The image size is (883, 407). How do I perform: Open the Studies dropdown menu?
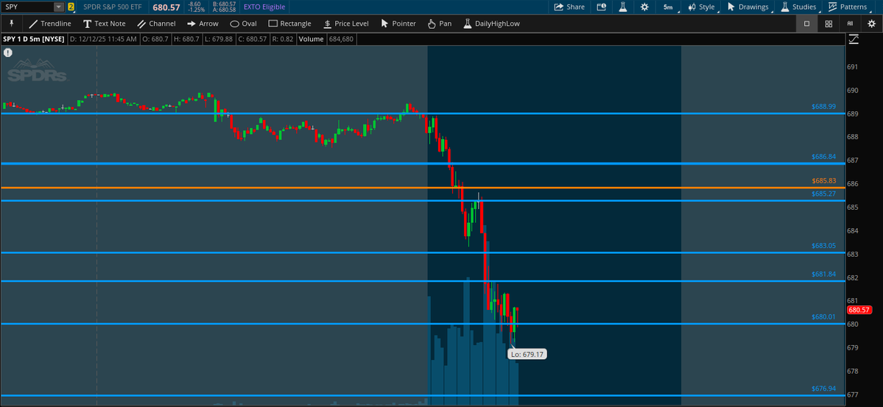coord(799,7)
